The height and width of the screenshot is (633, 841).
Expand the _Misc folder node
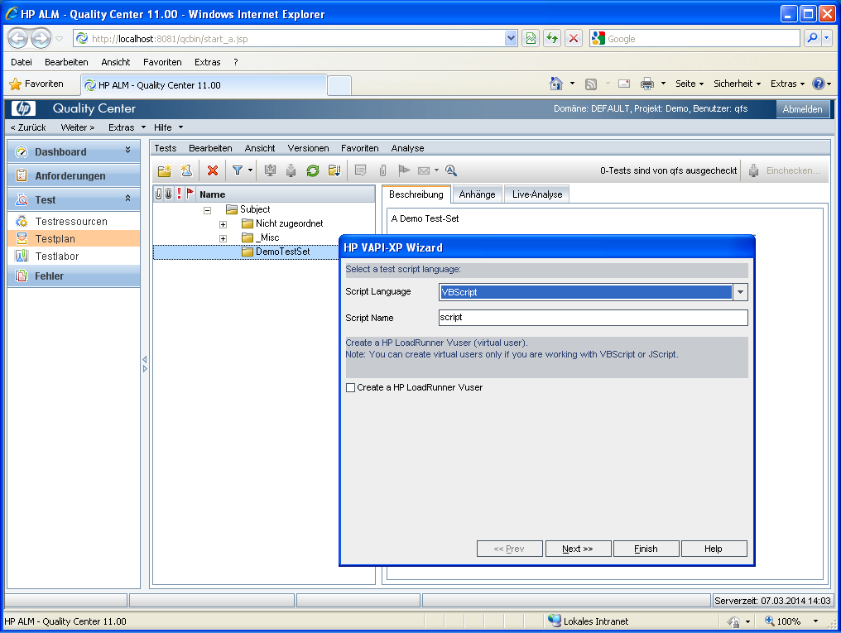click(223, 238)
